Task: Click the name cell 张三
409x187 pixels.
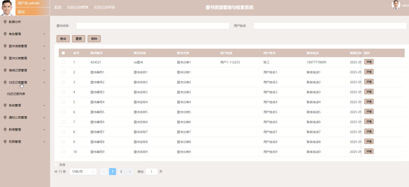Action: [266, 62]
